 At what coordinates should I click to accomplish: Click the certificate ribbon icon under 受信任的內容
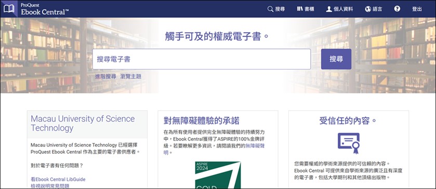(x=349, y=143)
